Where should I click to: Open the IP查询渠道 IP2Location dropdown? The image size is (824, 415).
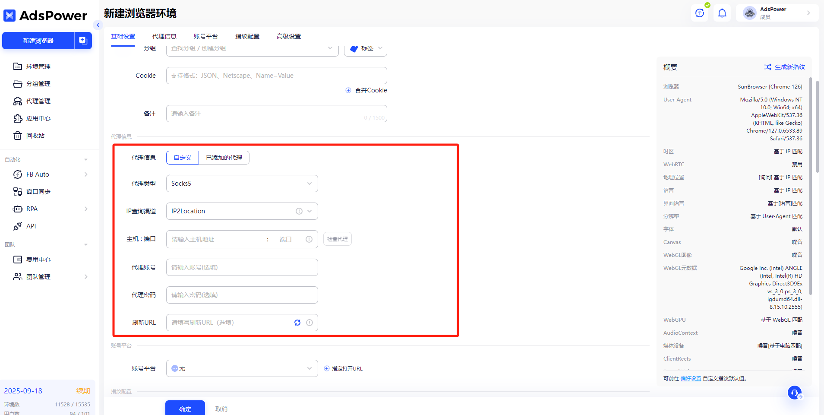tap(242, 211)
